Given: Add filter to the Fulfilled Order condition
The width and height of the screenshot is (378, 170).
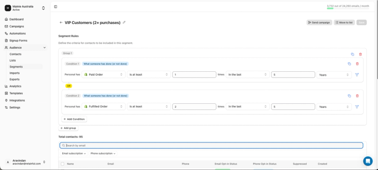Looking at the screenshot, I should point(357,106).
